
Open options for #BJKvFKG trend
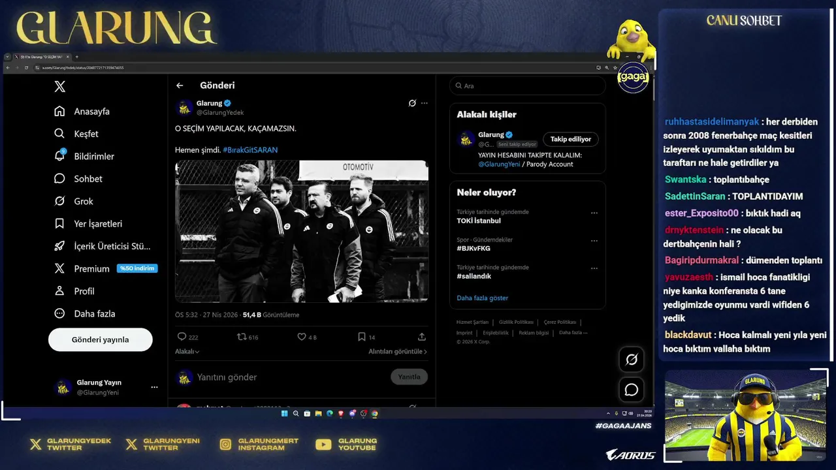(594, 241)
